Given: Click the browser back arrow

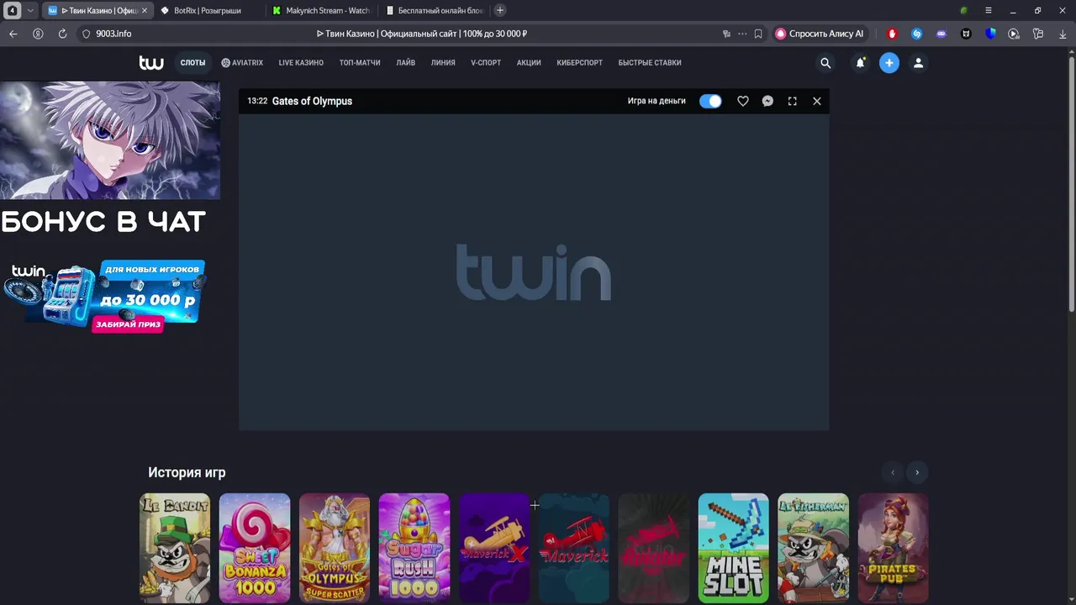Looking at the screenshot, I should click(13, 34).
